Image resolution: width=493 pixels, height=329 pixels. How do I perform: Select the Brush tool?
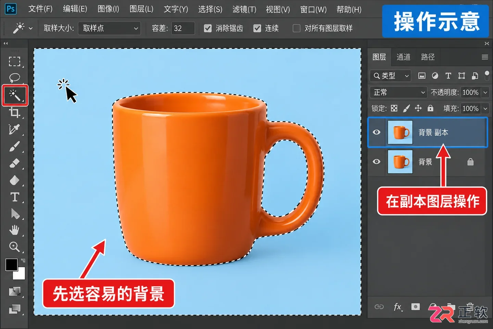coord(14,146)
